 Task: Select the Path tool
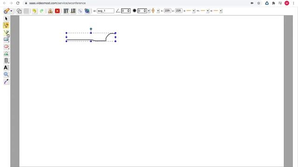coord(6,54)
